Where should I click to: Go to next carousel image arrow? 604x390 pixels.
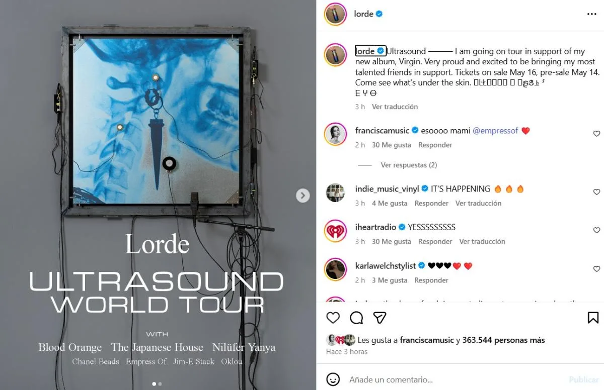click(x=303, y=196)
